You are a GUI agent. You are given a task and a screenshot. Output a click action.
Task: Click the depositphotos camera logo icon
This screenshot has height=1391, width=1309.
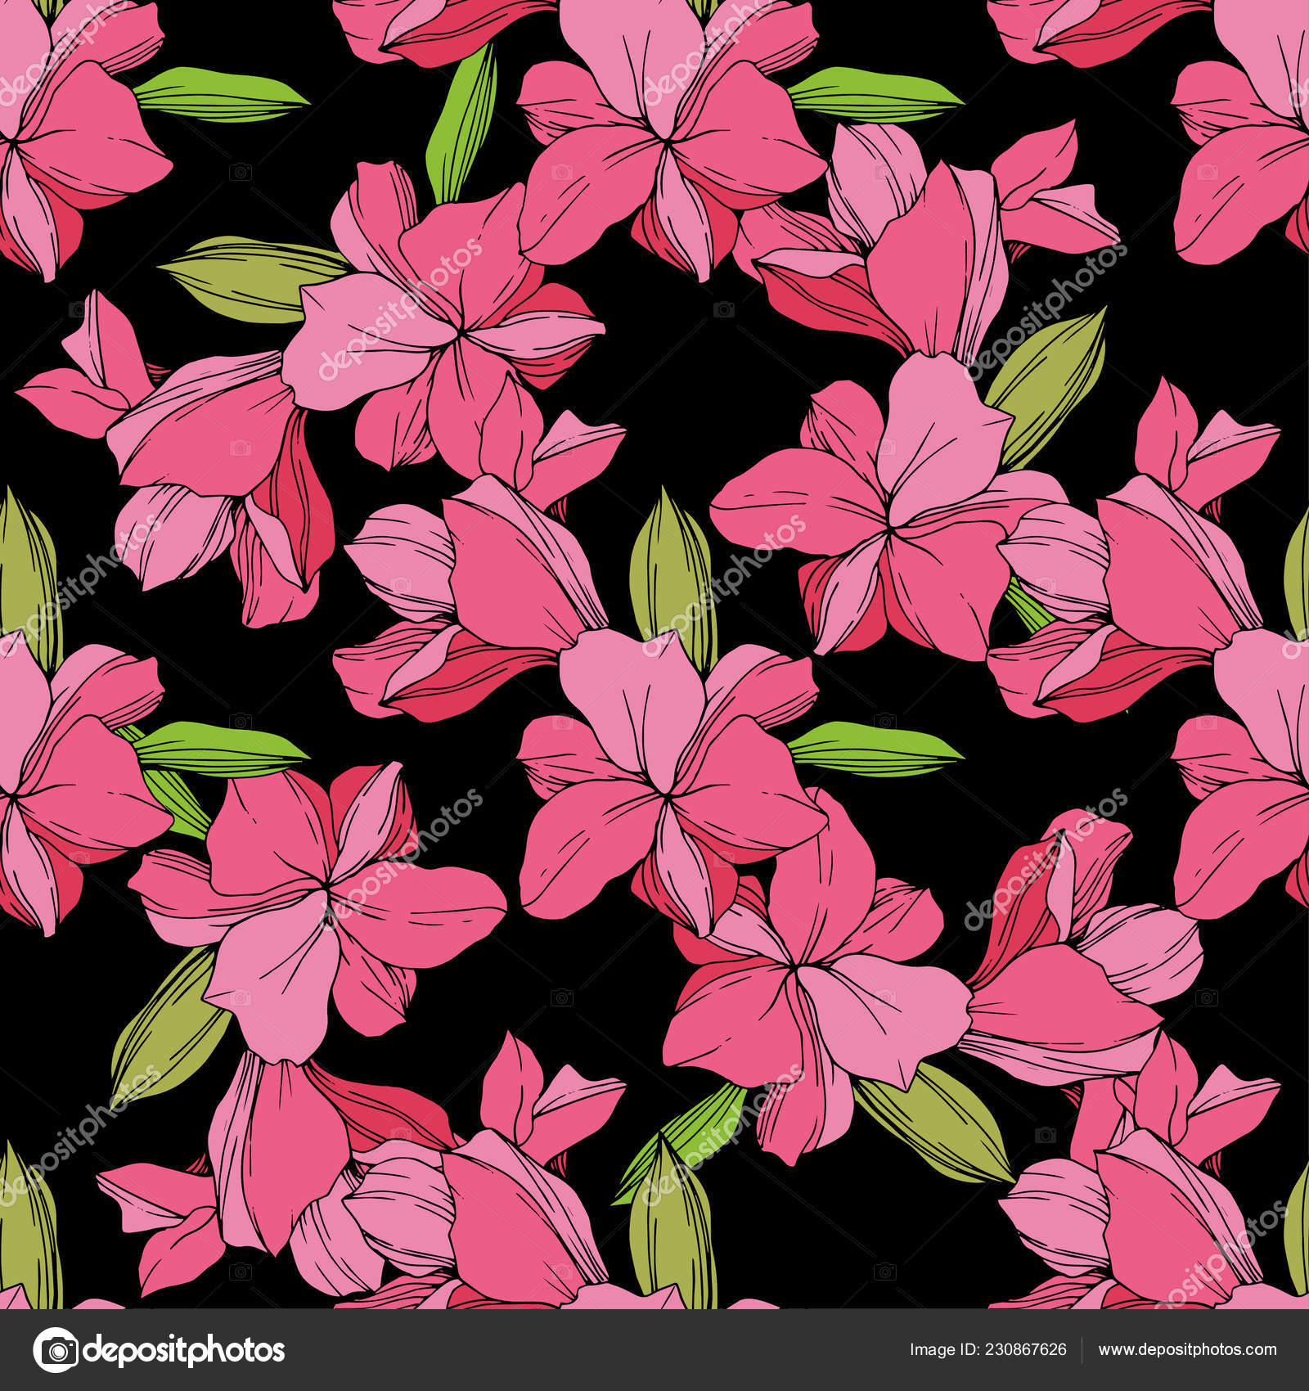pyautogui.click(x=56, y=1350)
